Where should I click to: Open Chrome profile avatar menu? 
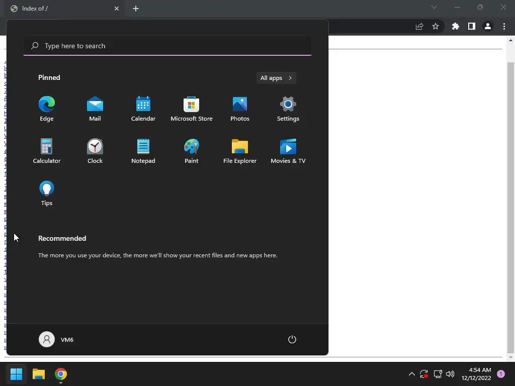click(488, 26)
